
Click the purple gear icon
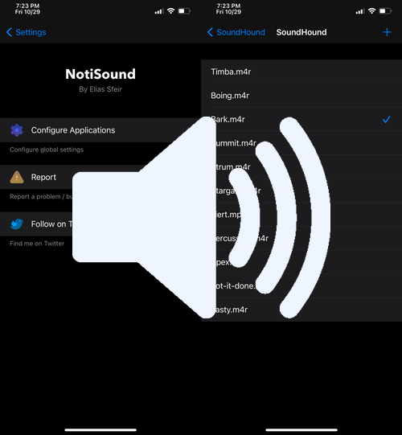point(17,130)
